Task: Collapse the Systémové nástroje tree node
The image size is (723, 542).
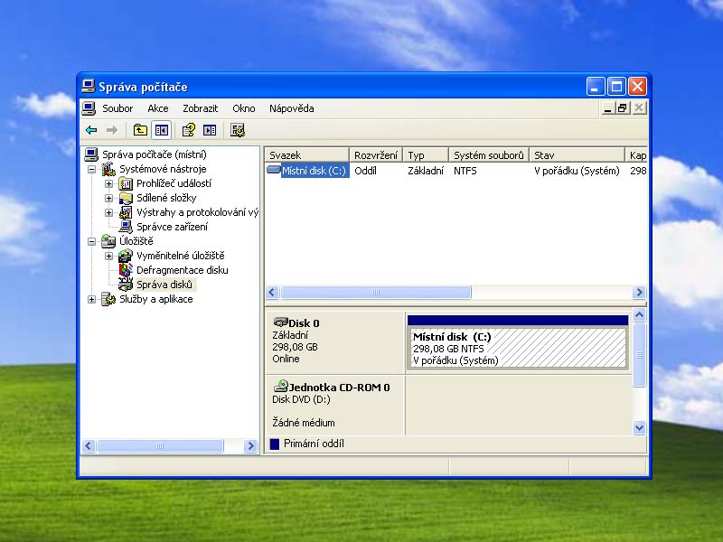Action: (91, 170)
